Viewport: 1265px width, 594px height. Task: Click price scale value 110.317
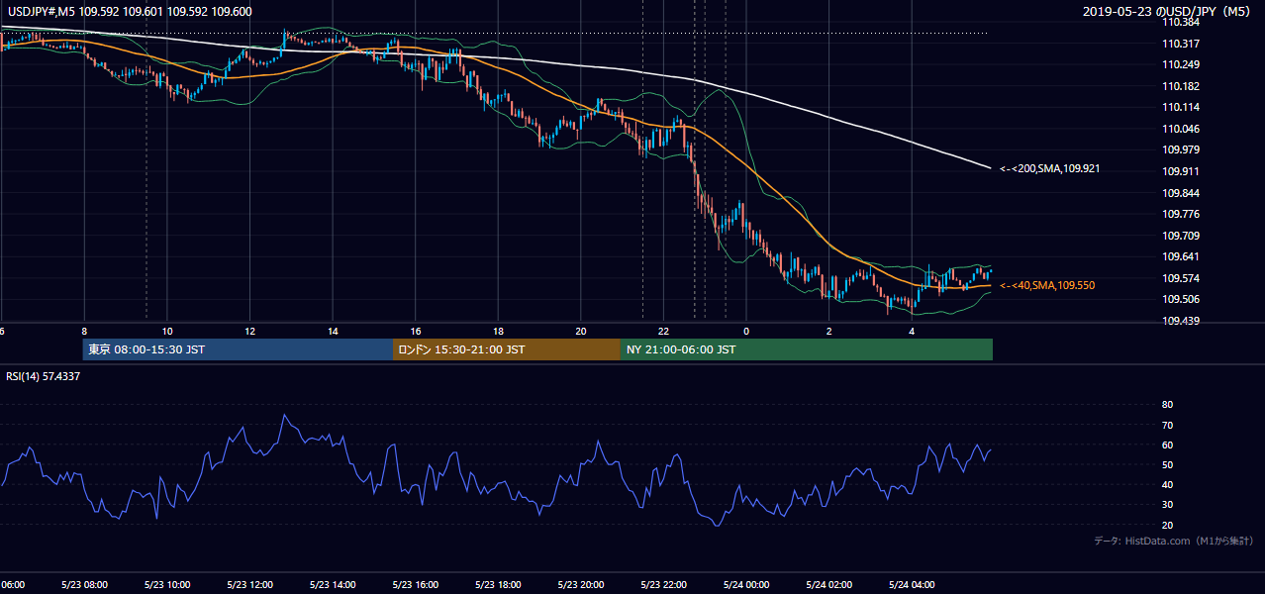(x=1181, y=44)
